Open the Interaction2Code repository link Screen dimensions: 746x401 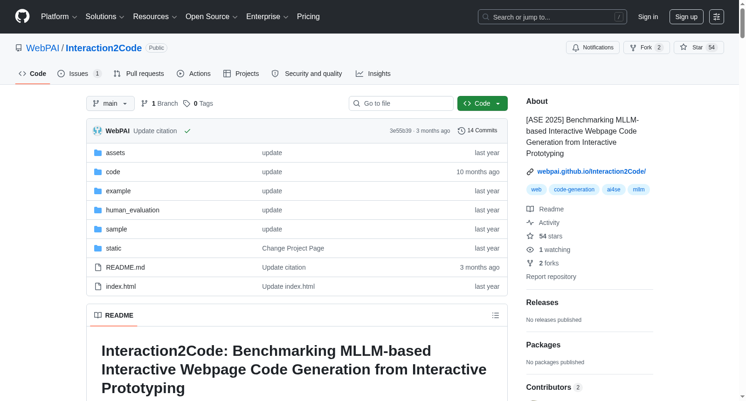click(104, 48)
